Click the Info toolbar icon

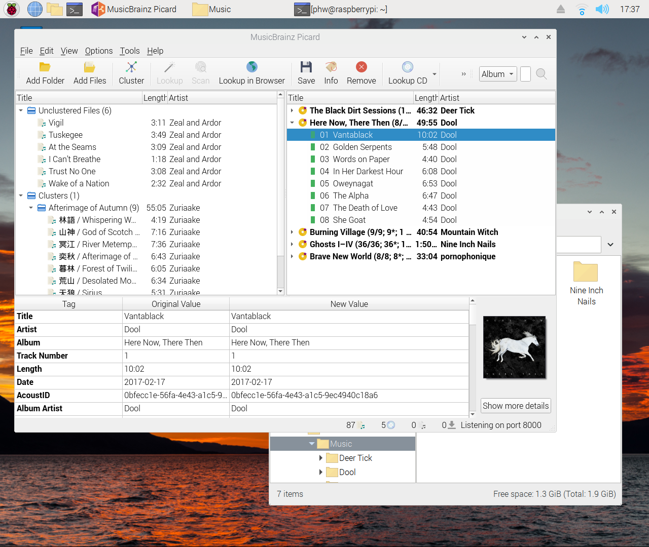[331, 67]
